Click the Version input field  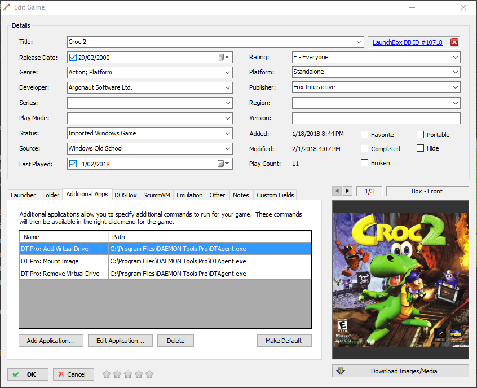coord(376,118)
